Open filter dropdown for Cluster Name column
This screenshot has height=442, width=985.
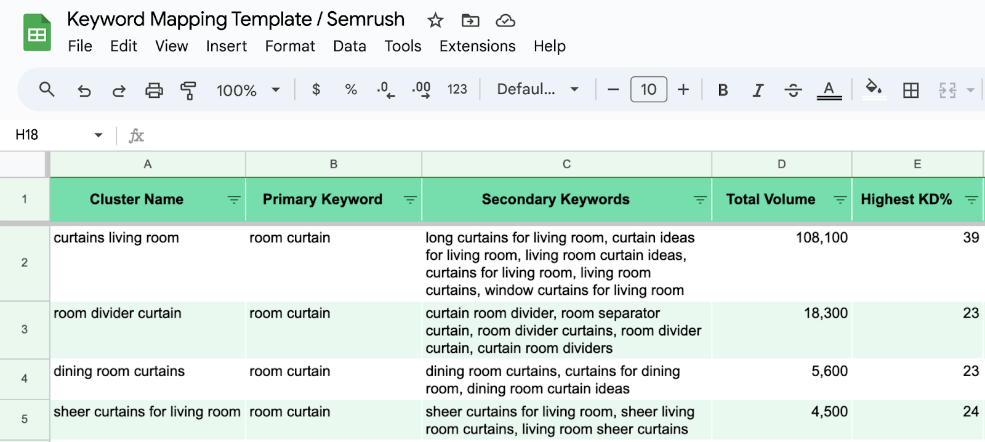point(234,199)
